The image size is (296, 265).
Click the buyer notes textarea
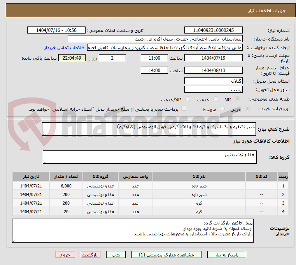tap(133, 231)
